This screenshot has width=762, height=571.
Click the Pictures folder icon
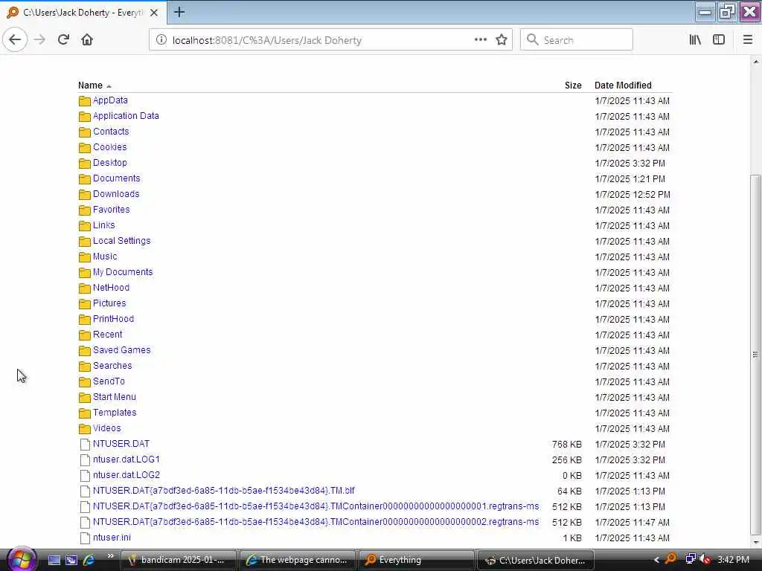click(x=85, y=304)
